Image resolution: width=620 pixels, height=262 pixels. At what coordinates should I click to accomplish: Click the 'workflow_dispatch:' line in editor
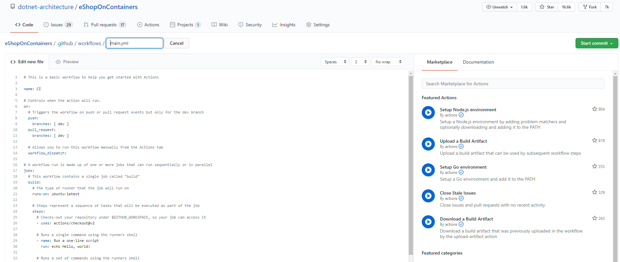coord(47,153)
